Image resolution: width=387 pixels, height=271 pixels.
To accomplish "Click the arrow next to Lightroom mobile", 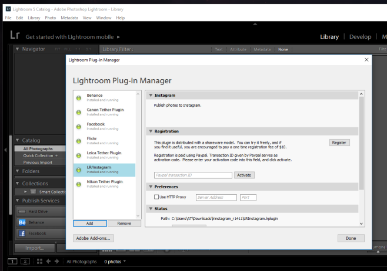I will (118, 37).
